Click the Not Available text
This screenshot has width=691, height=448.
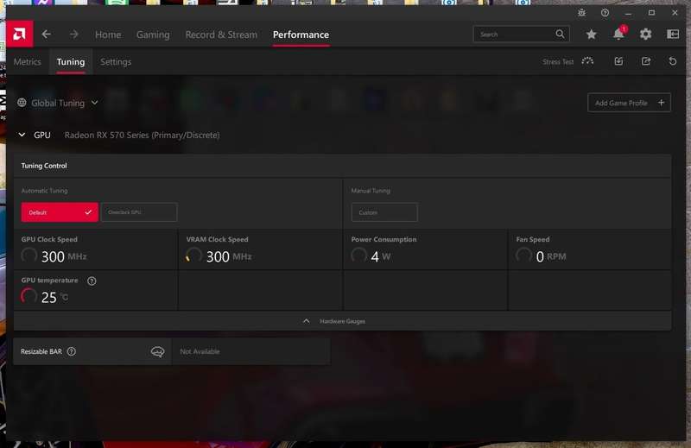[200, 351]
